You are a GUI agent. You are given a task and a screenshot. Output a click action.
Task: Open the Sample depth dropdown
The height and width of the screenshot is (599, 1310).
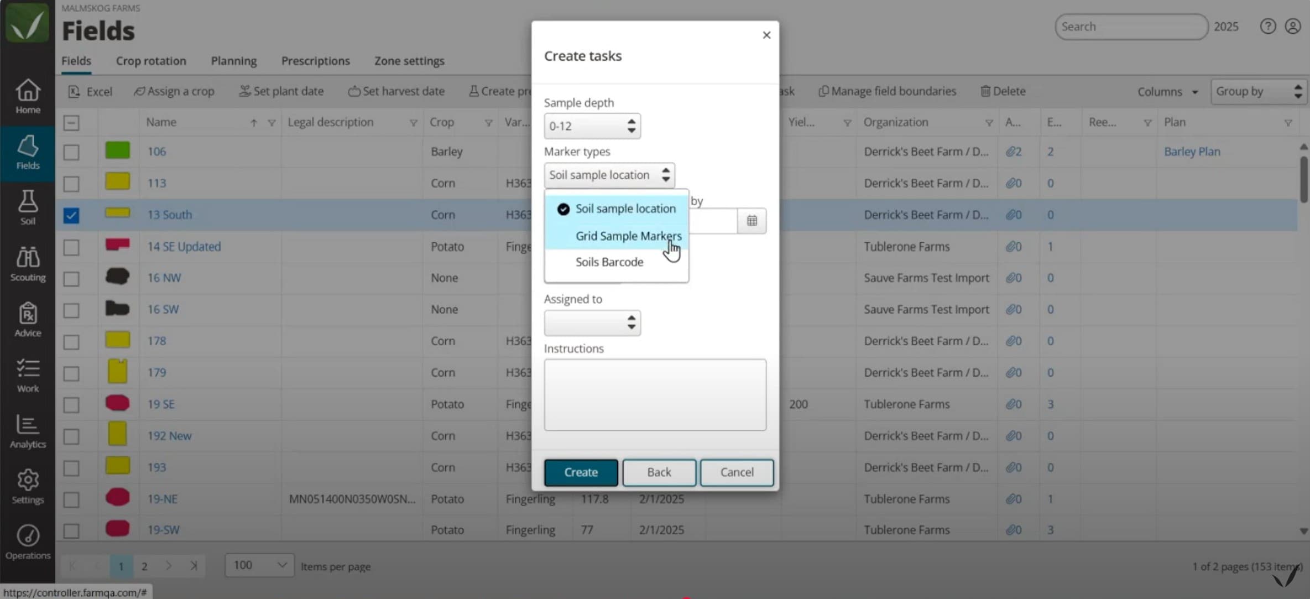pyautogui.click(x=592, y=126)
